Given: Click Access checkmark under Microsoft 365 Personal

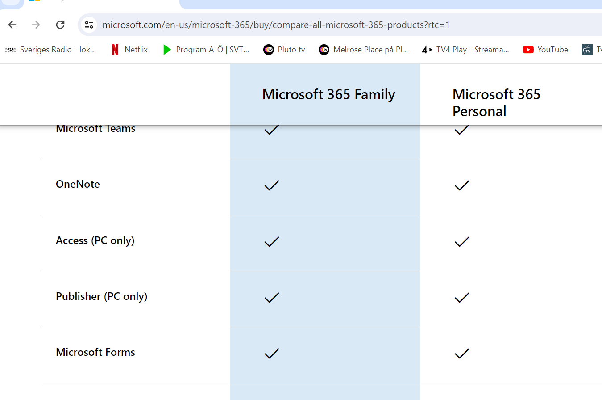Looking at the screenshot, I should pyautogui.click(x=461, y=242).
